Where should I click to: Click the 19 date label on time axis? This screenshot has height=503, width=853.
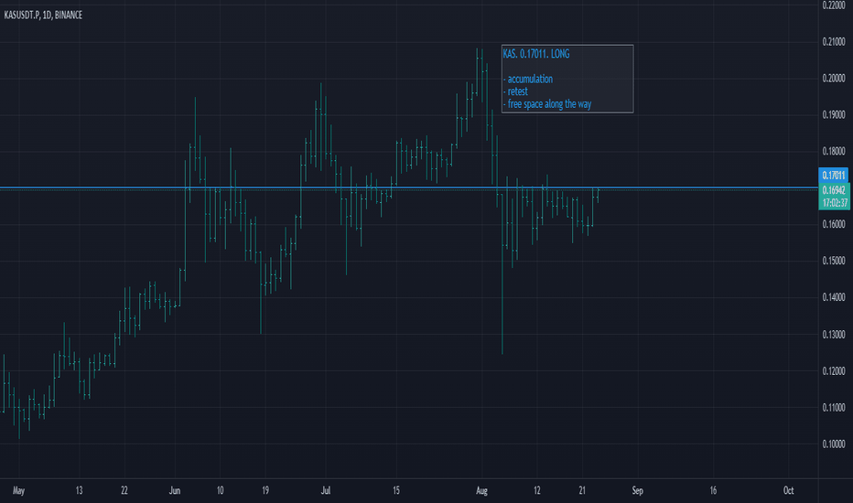265,490
